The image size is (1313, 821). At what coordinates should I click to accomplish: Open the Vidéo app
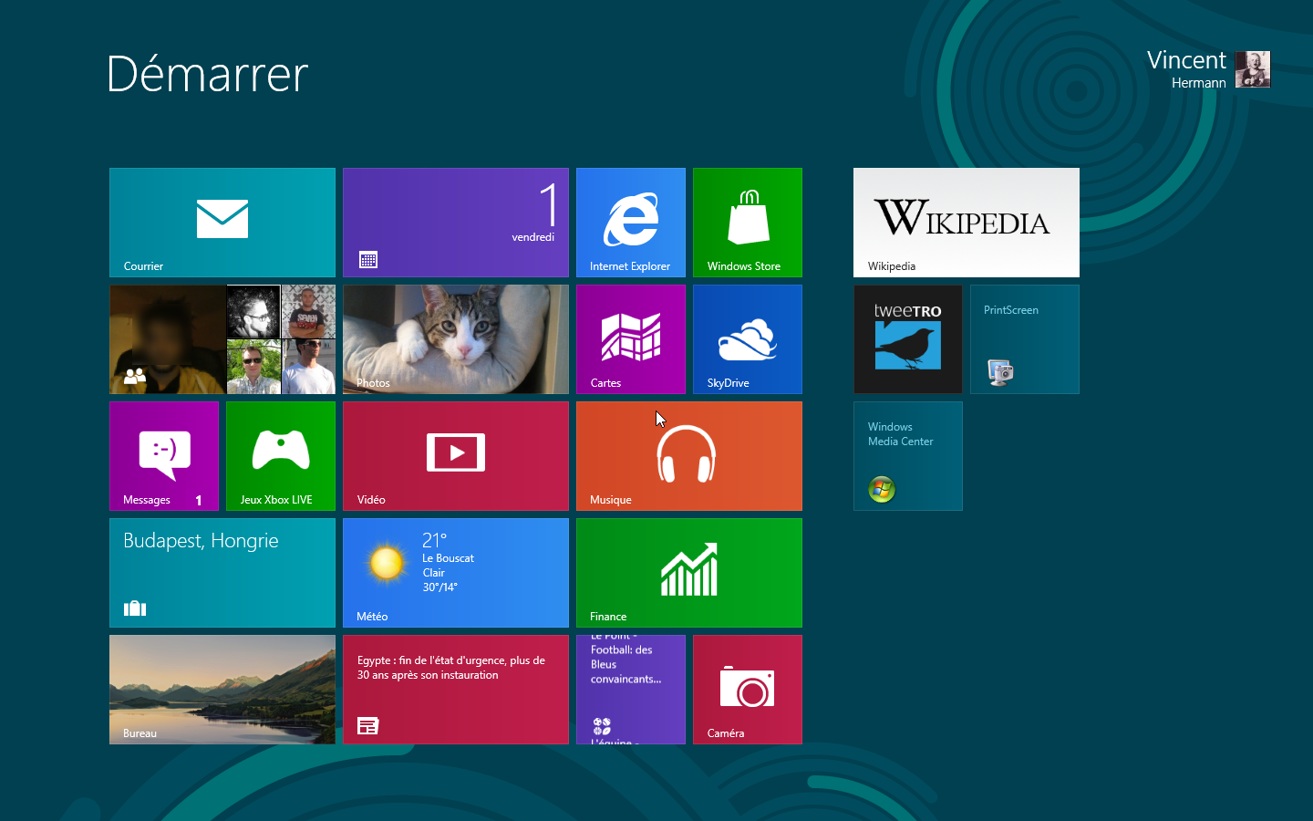(x=455, y=455)
